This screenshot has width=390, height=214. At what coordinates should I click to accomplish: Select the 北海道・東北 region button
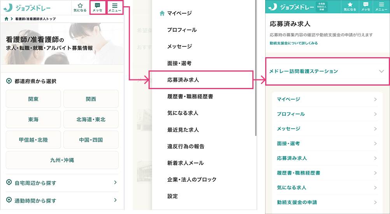tap(91, 119)
